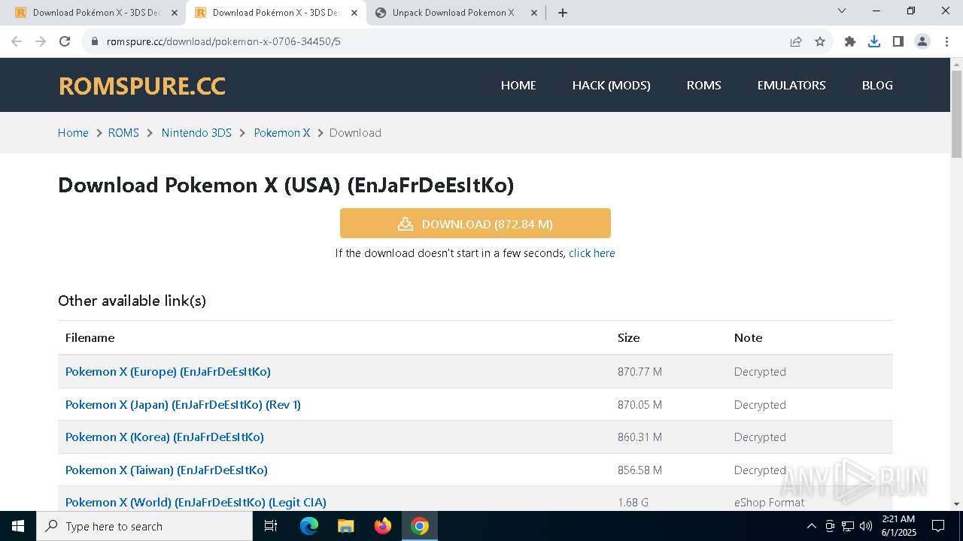The width and height of the screenshot is (963, 541).
Task: Launch Firefox from taskbar
Action: point(383,526)
